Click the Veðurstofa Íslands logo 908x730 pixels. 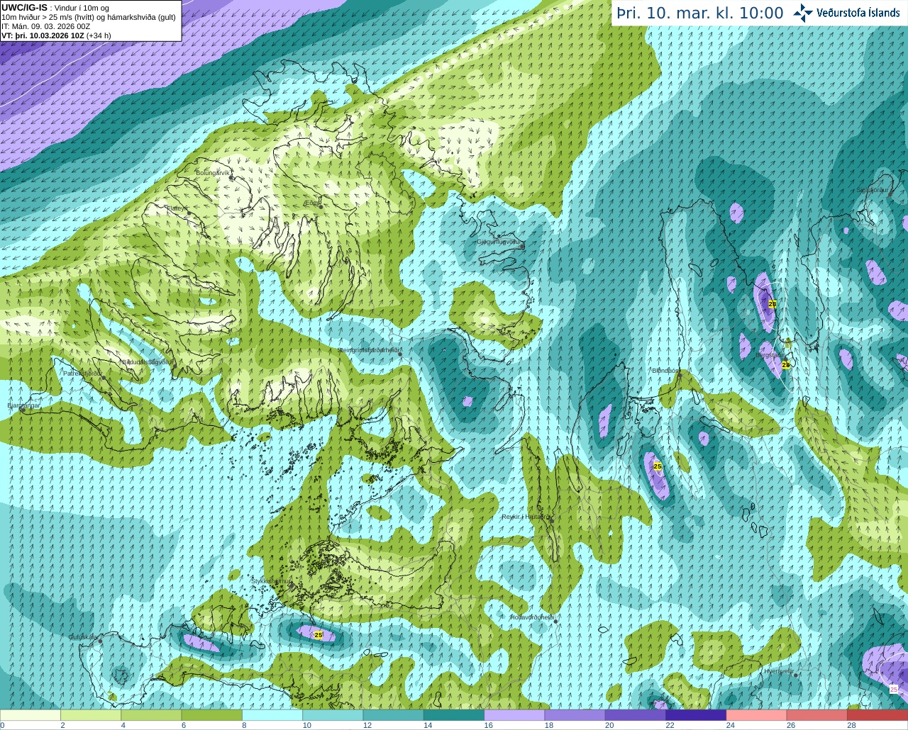click(x=846, y=13)
